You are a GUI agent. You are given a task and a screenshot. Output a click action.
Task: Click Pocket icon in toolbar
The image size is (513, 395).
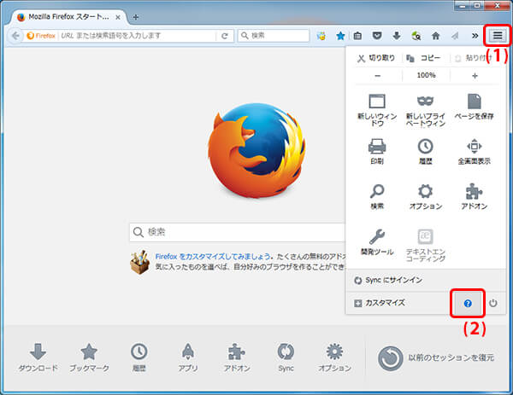tap(377, 36)
